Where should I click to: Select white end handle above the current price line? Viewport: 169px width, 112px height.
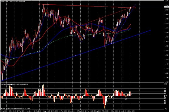(135, 5)
